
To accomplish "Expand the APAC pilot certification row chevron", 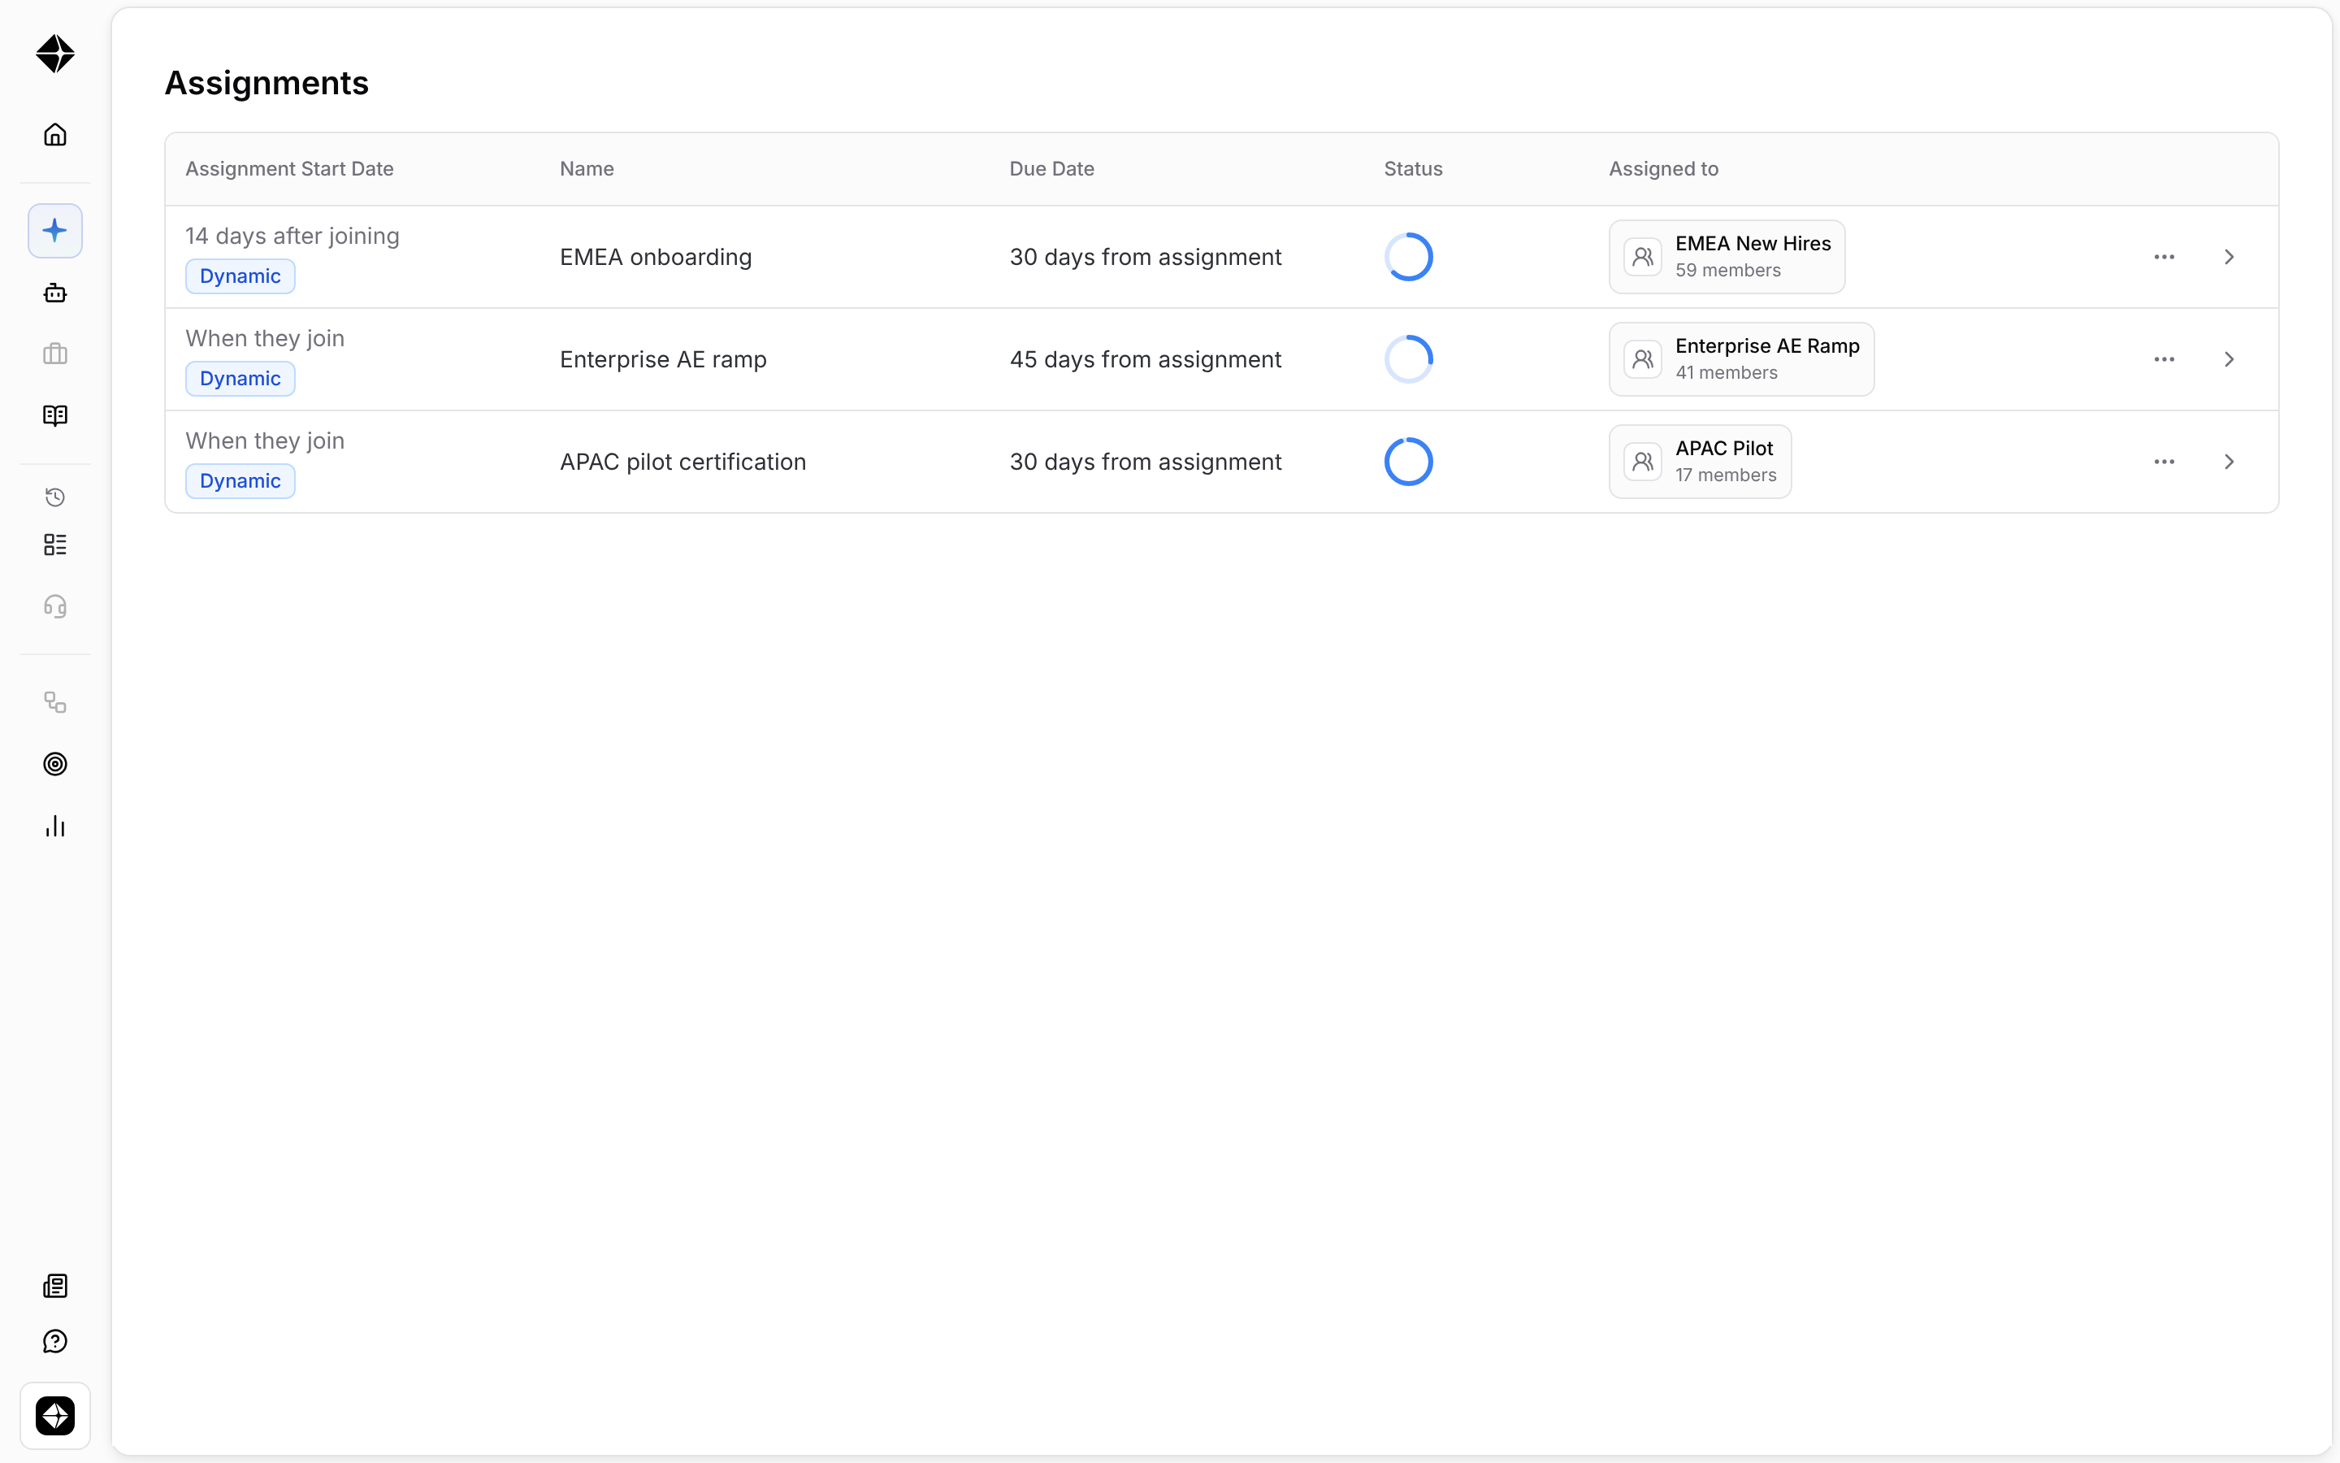I will (2229, 462).
